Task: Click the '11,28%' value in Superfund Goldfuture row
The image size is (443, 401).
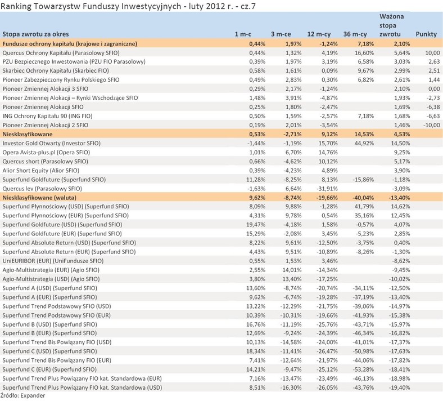Action: pyautogui.click(x=256, y=180)
